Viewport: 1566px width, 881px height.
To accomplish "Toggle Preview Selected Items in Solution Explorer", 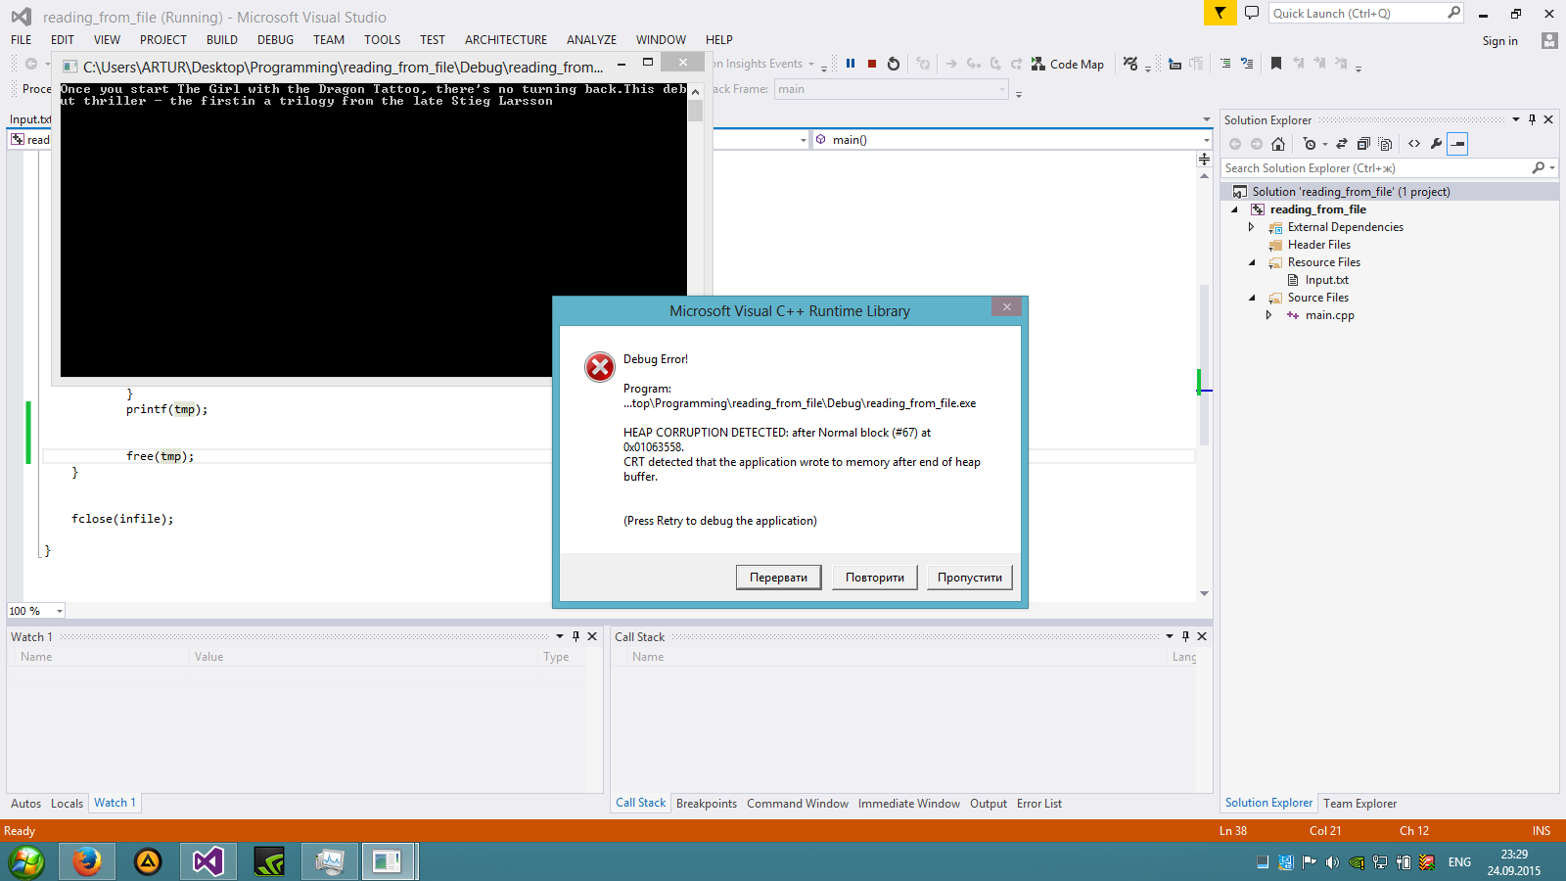I will [x=1457, y=144].
